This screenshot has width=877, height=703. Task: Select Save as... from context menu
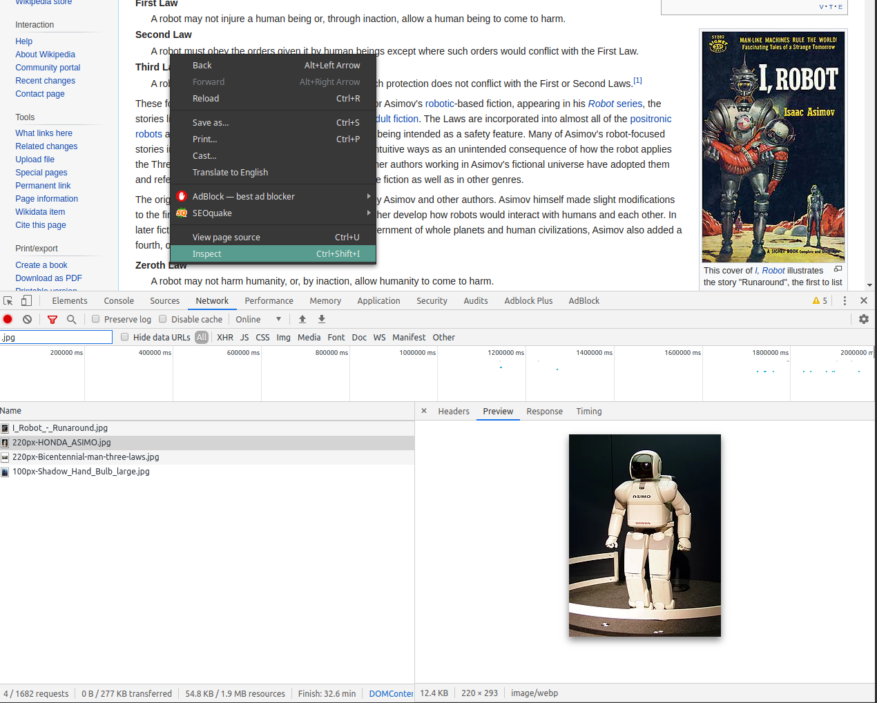point(273,123)
